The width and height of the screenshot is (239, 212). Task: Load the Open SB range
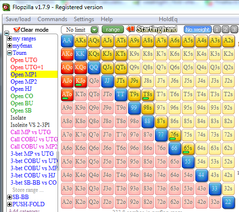[x=21, y=111]
